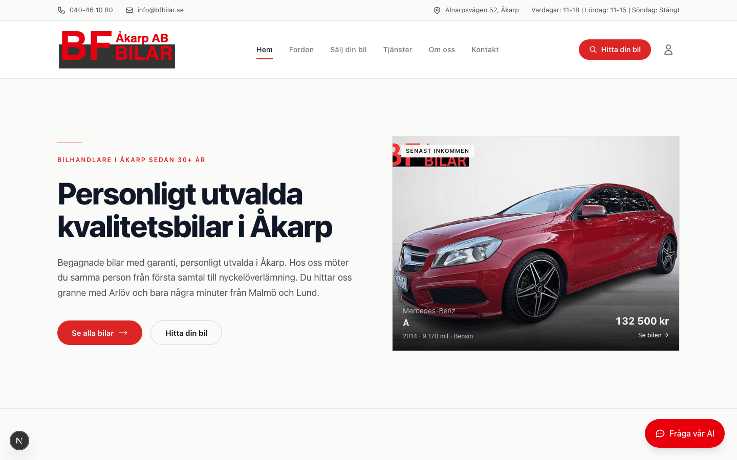This screenshot has width=737, height=460.
Task: Click the Se alla bilar button
Action: click(x=100, y=333)
